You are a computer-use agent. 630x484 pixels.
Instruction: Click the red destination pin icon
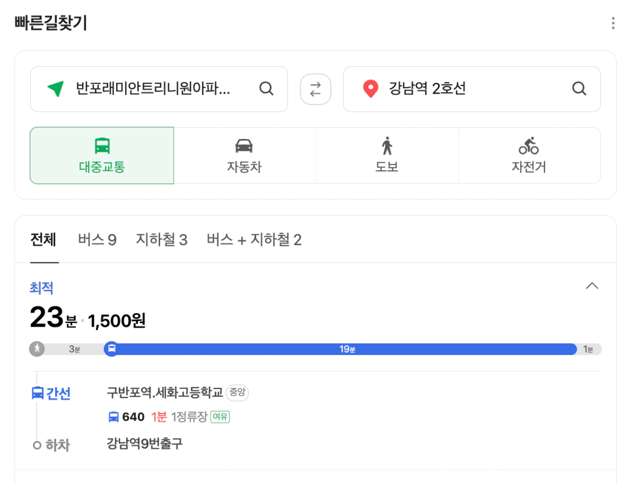click(x=370, y=89)
